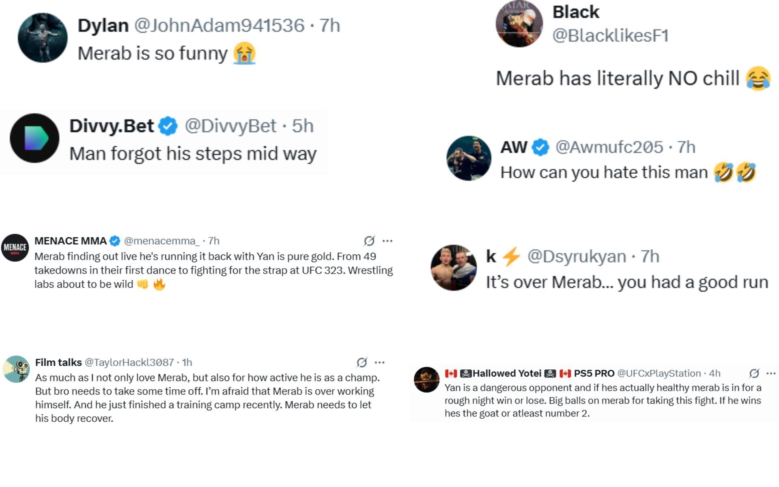Click the 5h timestamp on Divvy.Bet's tweet
Screen dimensions: 779x487
303,126
